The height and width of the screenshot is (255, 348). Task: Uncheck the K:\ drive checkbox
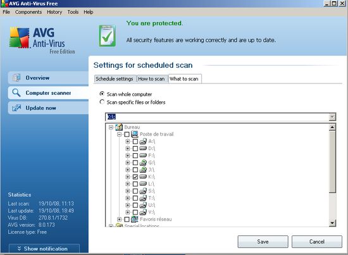pyautogui.click(x=135, y=177)
